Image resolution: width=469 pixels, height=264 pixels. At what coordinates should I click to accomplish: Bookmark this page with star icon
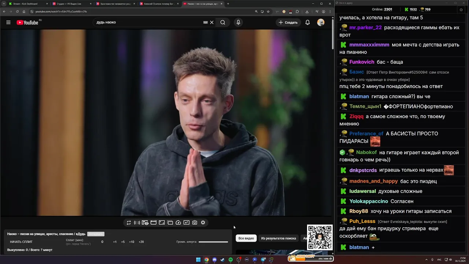click(x=268, y=11)
